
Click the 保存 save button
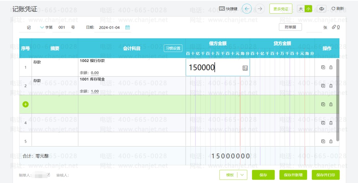point(263,175)
